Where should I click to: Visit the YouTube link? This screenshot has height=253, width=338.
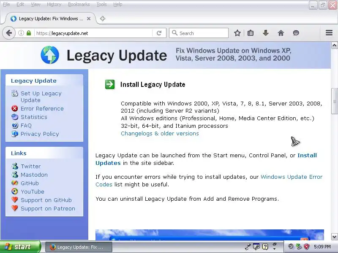pyautogui.click(x=33, y=191)
